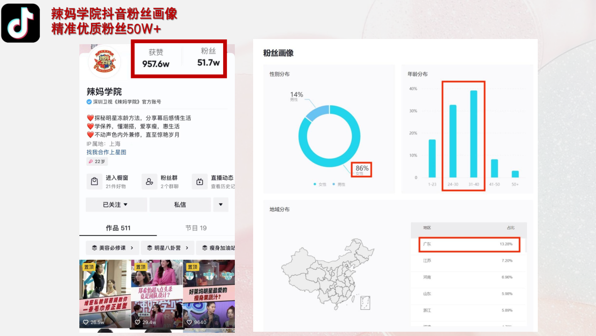Switch to the 作品 511 tab
Viewport: 596px width, 336px height.
point(118,228)
